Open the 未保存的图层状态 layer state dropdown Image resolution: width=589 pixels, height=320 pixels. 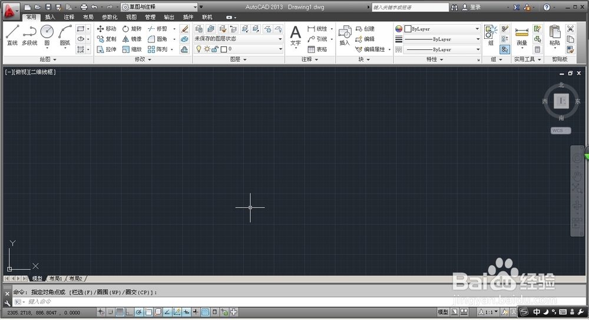(x=238, y=39)
